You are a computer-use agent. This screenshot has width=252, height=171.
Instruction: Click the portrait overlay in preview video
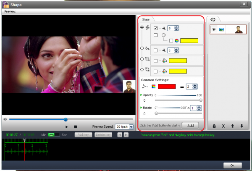(129, 87)
